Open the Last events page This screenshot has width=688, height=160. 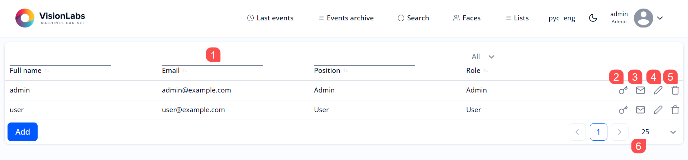click(x=270, y=18)
